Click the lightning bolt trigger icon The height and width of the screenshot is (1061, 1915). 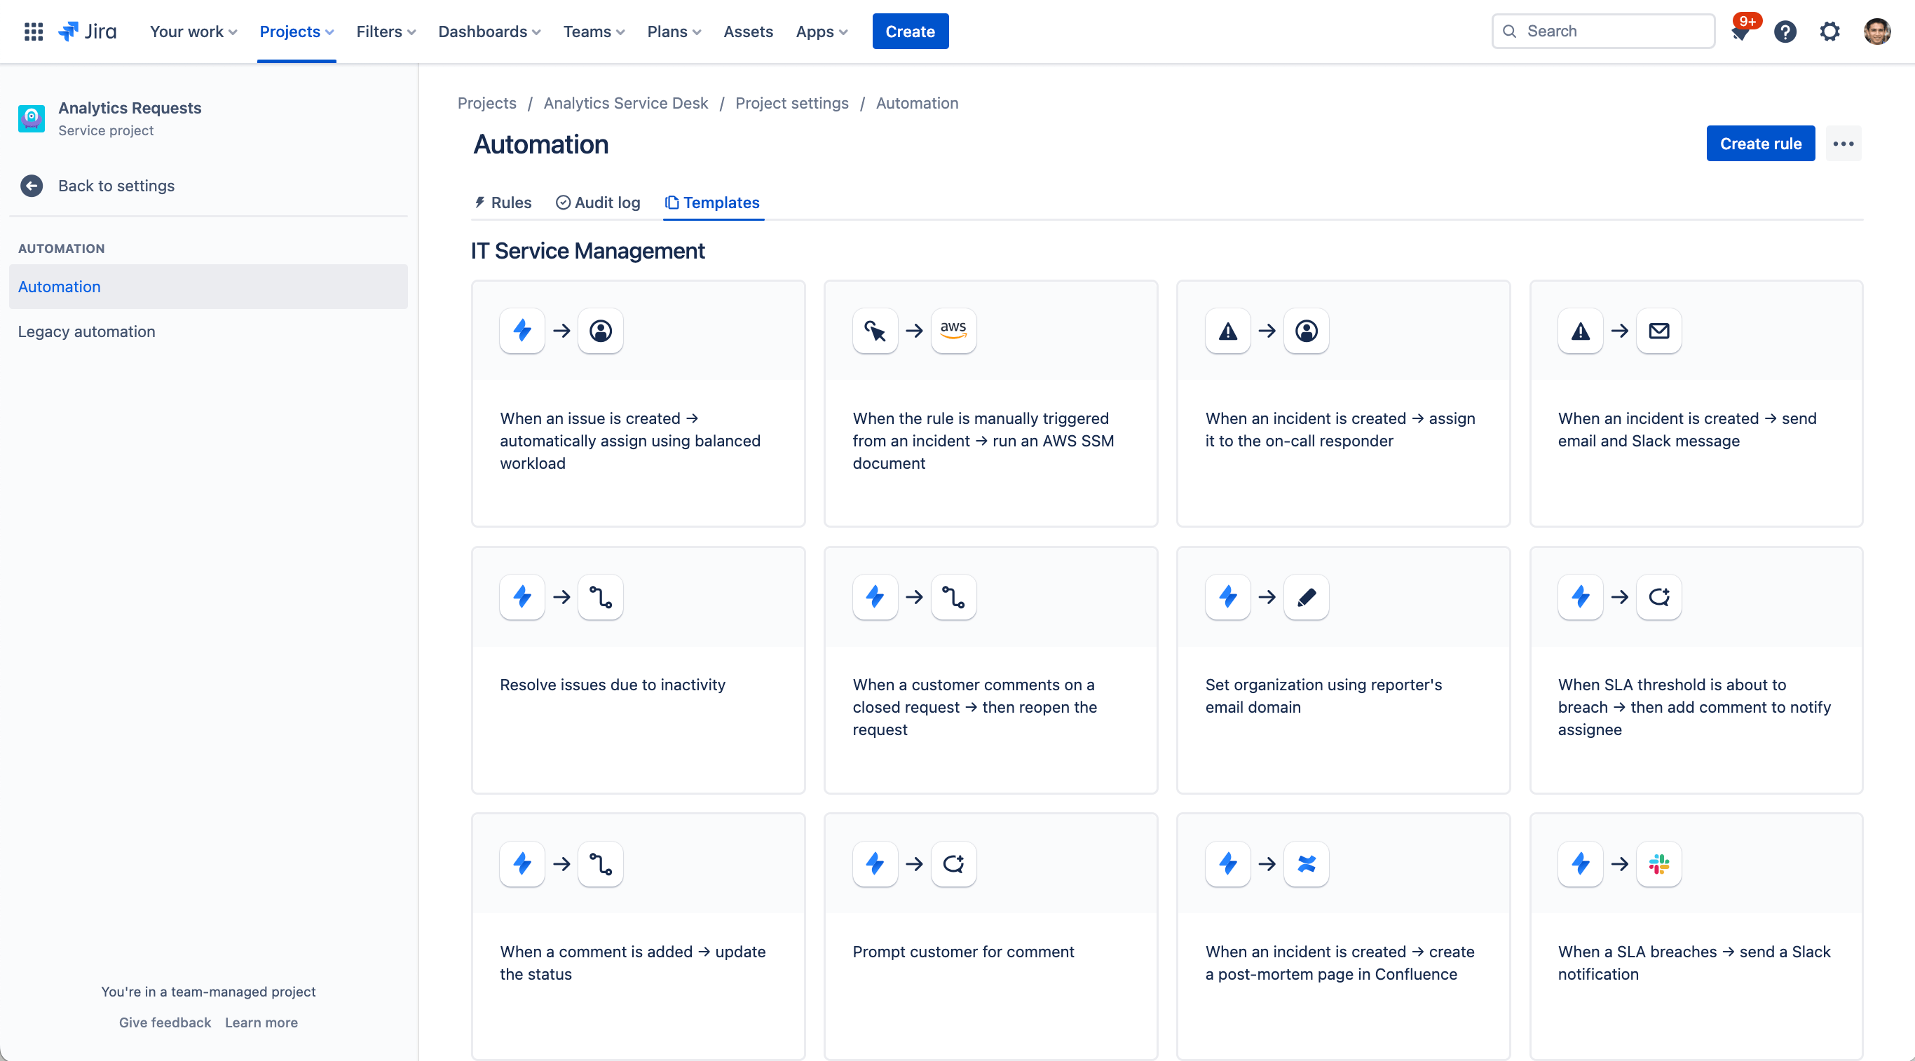tap(522, 331)
